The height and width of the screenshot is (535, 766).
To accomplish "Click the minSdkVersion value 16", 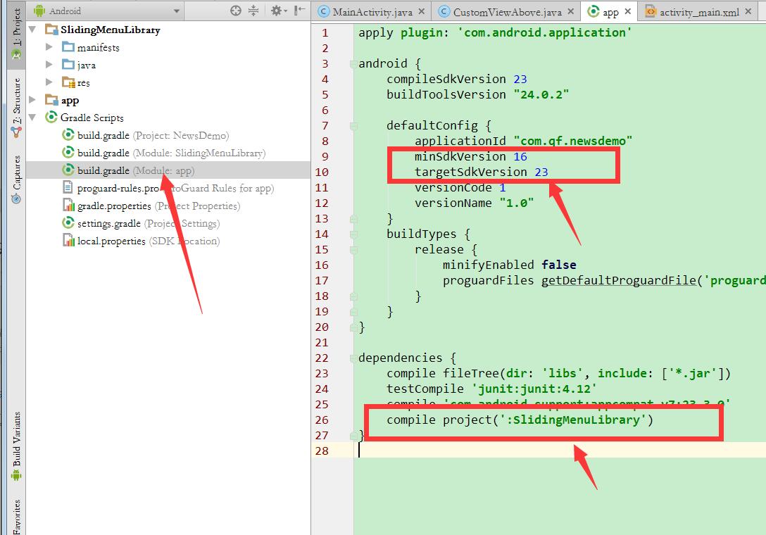I will tap(520, 156).
